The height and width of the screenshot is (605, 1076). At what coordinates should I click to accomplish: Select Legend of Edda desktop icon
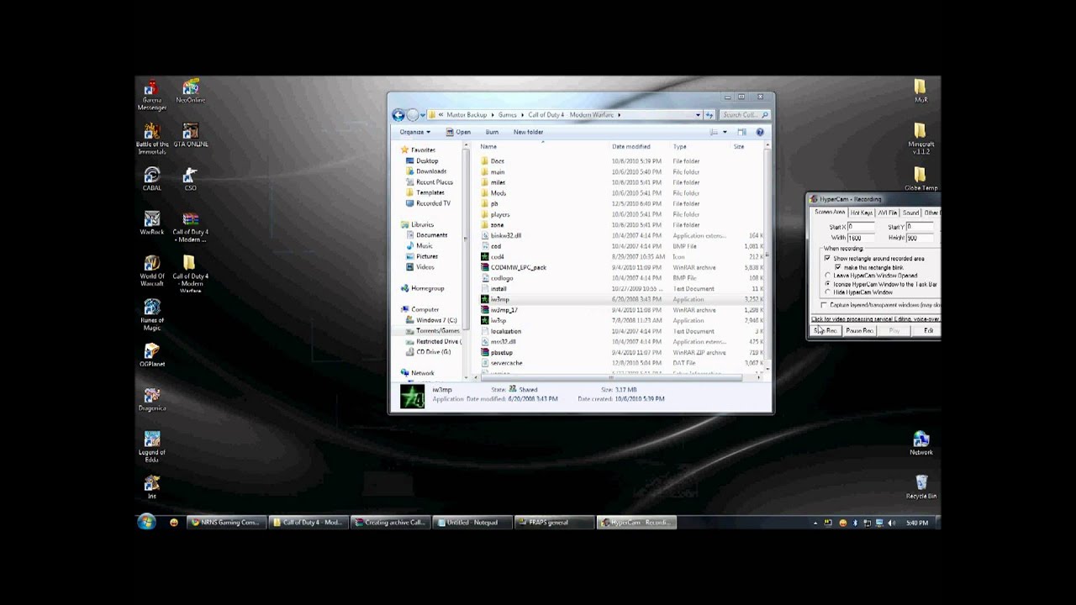tap(151, 446)
